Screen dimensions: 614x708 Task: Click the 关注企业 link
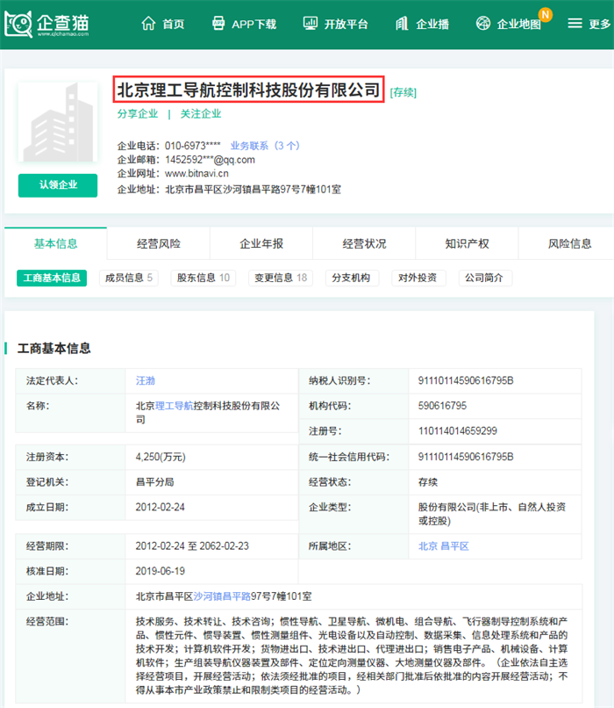pos(201,114)
